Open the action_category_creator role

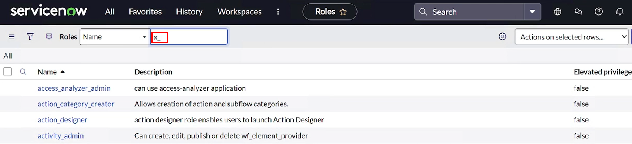(x=76, y=104)
